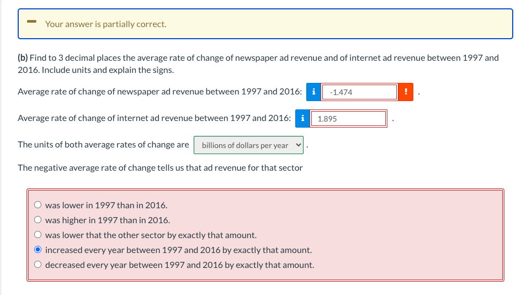The height and width of the screenshot is (295, 516).
Task: Open the units dropdown showing billions of dollars
Action: [248, 145]
